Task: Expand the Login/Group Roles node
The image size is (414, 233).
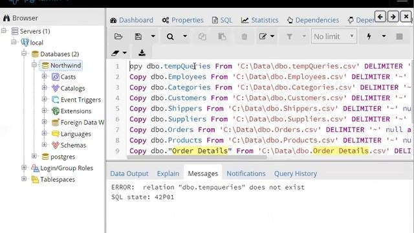Action: pos(24,168)
